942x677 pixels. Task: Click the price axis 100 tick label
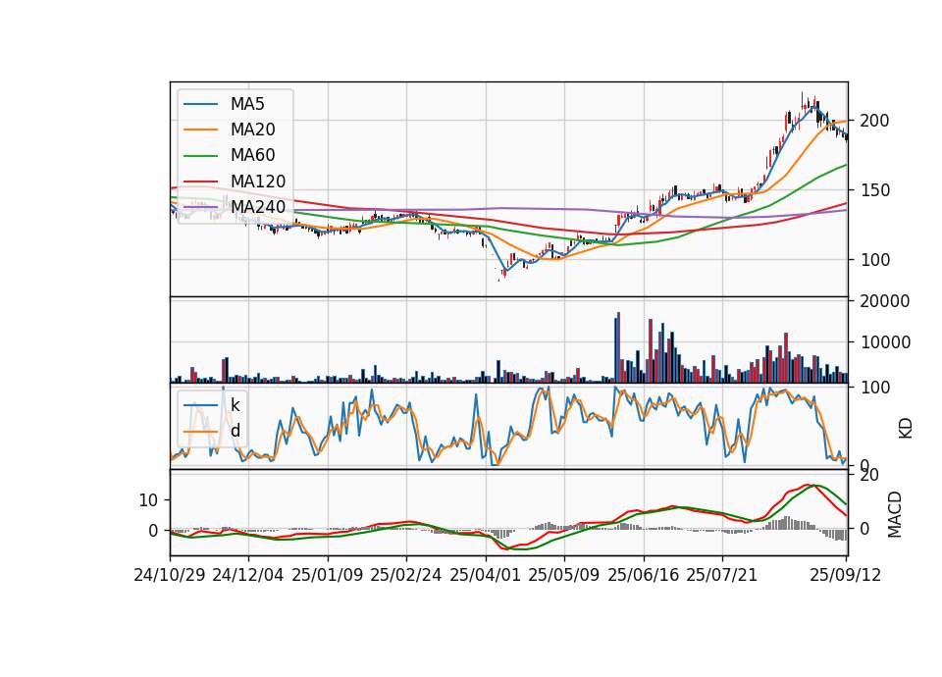click(874, 260)
